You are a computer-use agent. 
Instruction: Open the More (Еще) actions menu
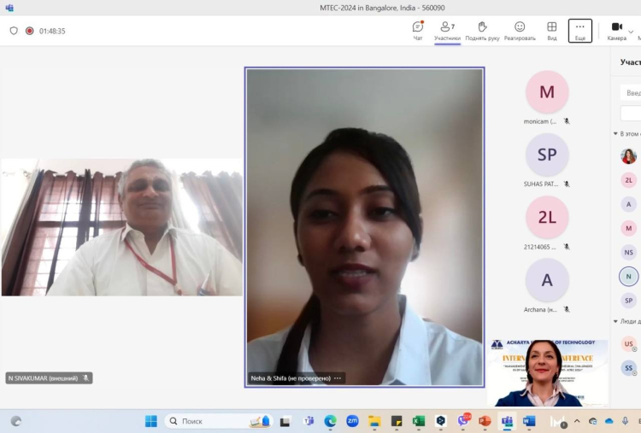pyautogui.click(x=579, y=31)
